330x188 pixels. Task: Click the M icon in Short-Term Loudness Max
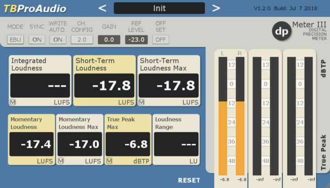pos(141,102)
